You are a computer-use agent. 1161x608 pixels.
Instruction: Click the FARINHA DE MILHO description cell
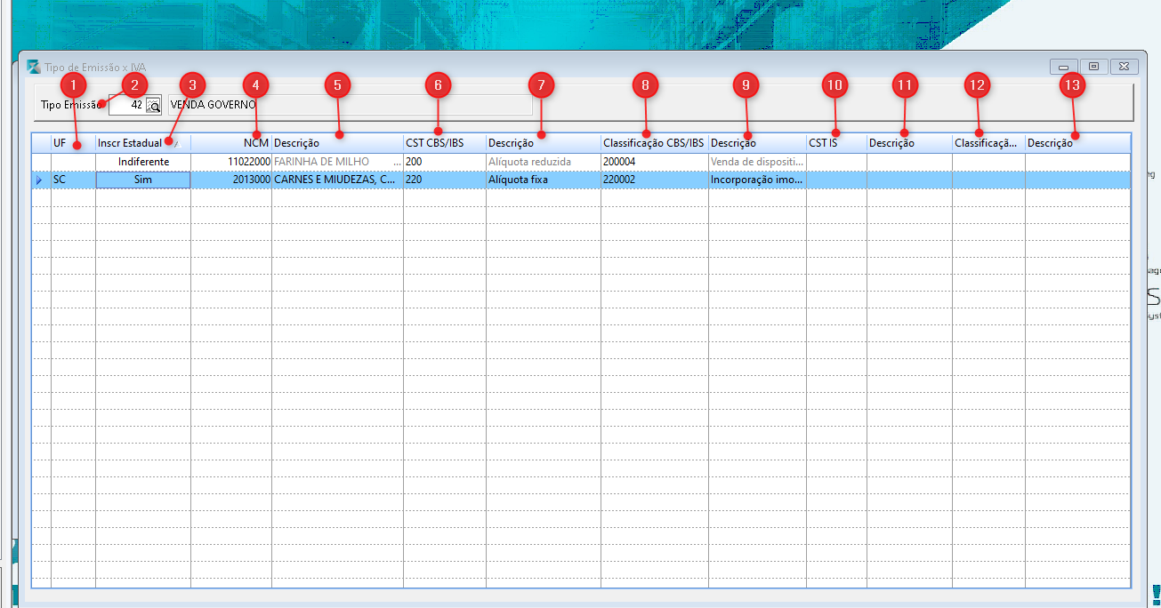click(337, 162)
